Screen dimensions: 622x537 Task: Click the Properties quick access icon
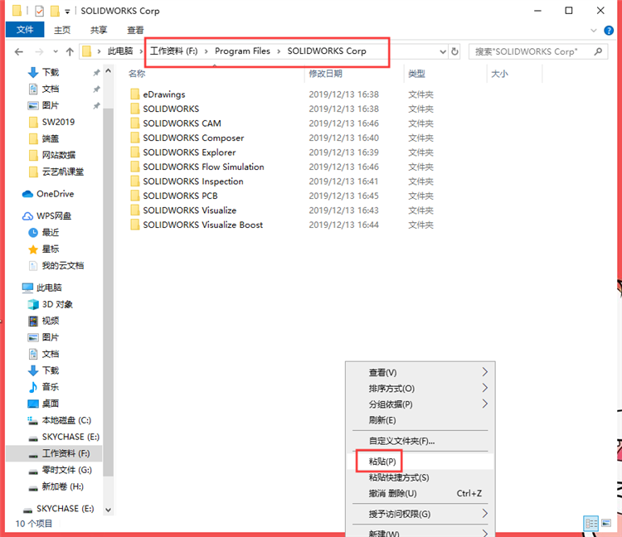39,11
